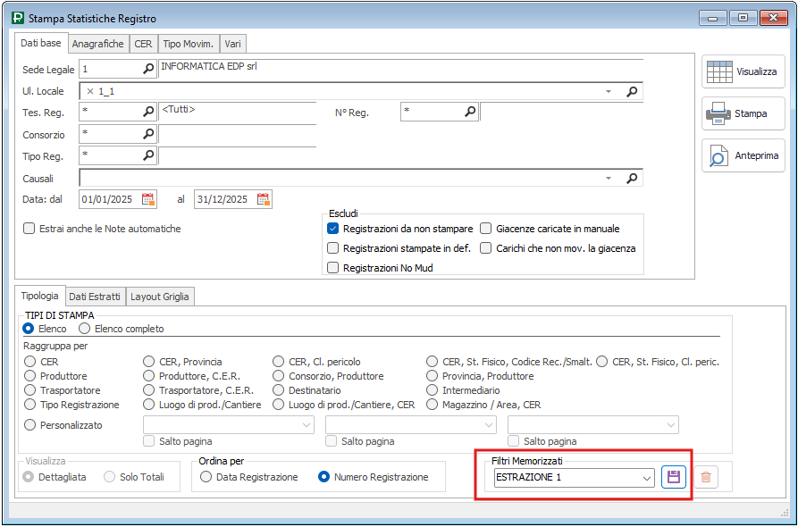Click the Sede Legale search magnifier icon
The image size is (798, 527).
pyautogui.click(x=148, y=69)
